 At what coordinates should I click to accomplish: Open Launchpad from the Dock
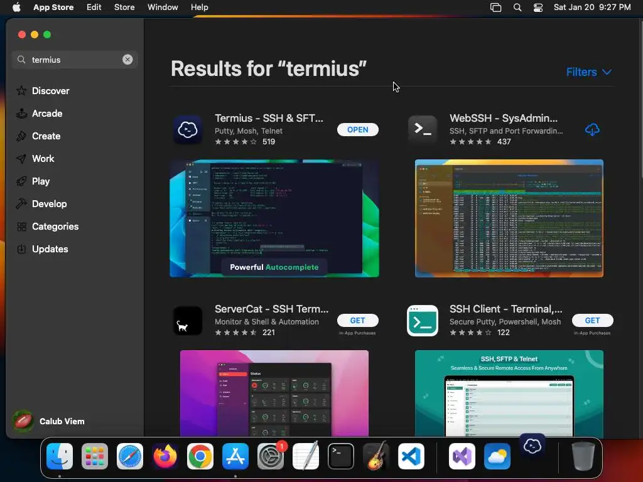95,456
